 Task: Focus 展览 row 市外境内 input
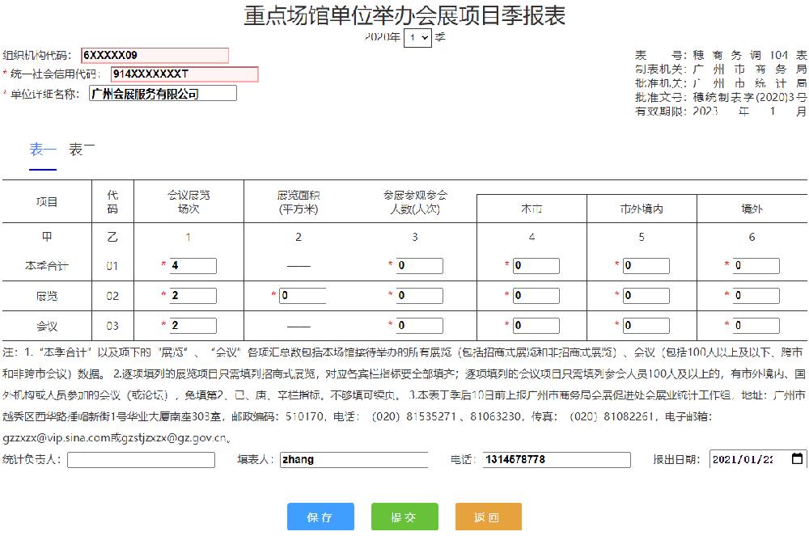click(x=646, y=296)
